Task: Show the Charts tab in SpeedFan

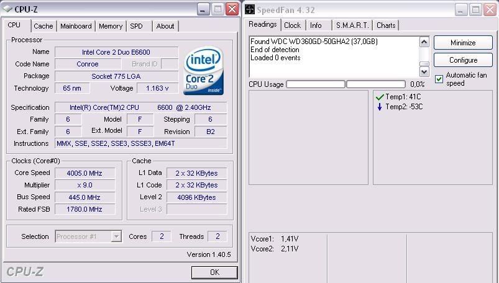Action: (386, 25)
